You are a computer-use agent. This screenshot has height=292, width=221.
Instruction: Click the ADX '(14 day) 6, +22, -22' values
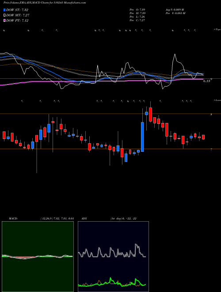[123, 219]
